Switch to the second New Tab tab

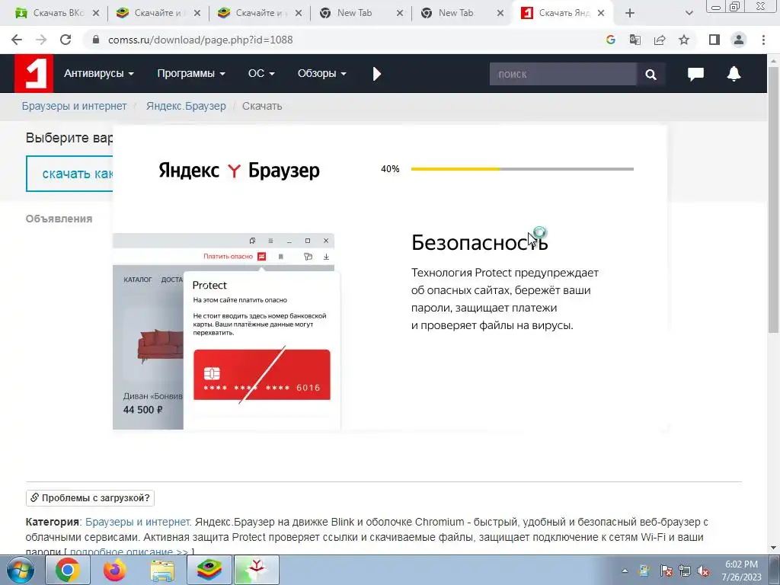tap(462, 14)
